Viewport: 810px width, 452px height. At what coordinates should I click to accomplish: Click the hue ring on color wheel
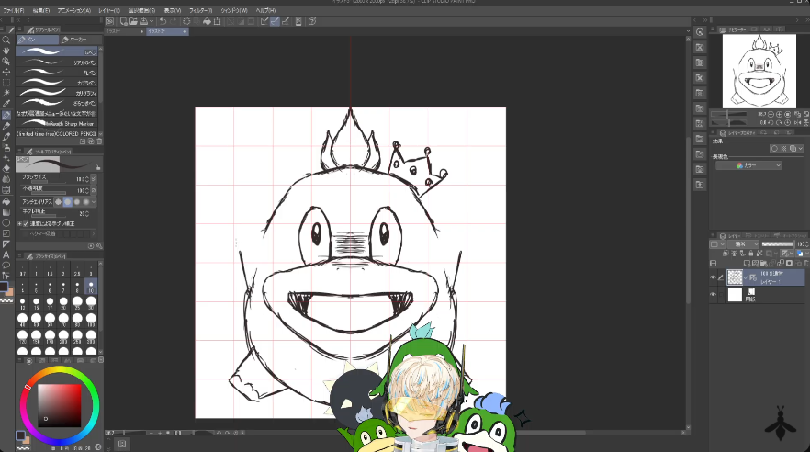pyautogui.click(x=60, y=370)
